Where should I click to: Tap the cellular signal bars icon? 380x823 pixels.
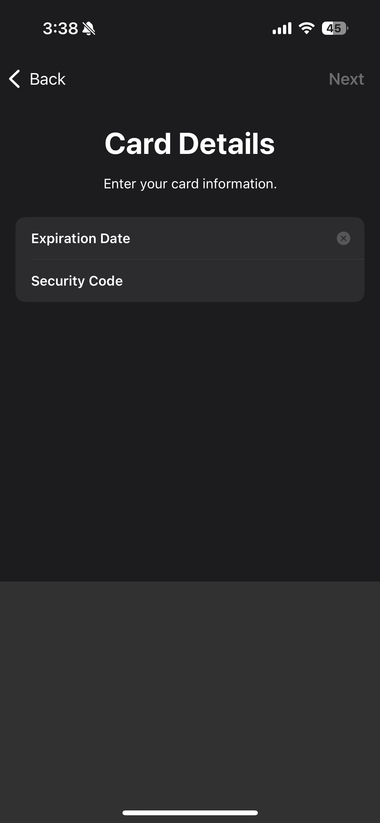282,28
